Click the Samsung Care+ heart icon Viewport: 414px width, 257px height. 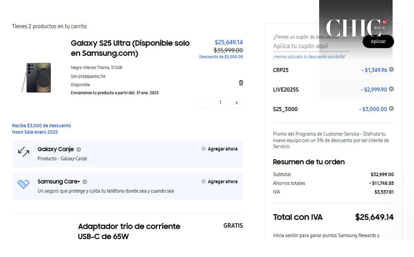(x=23, y=184)
